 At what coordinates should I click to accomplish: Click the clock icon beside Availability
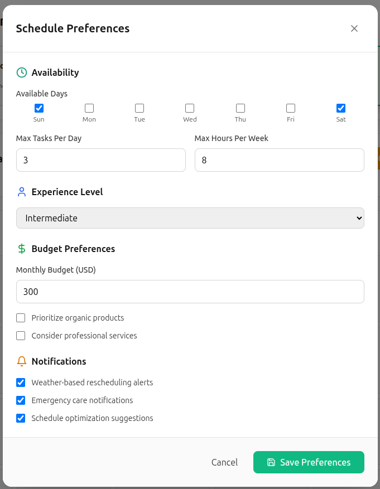pos(22,72)
